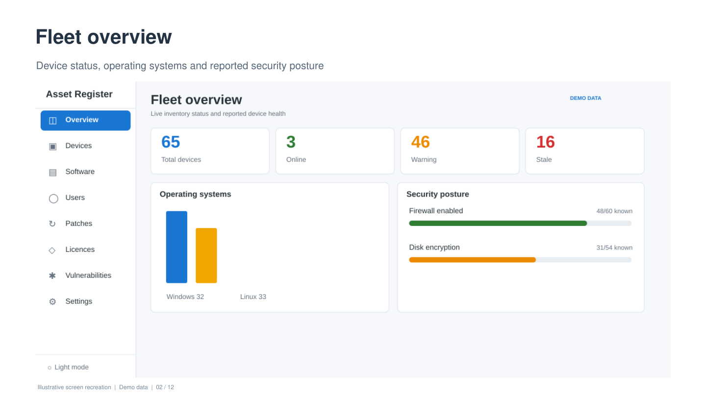
Task: Click the orange bar in the Operating systems chart
Action: point(206,255)
